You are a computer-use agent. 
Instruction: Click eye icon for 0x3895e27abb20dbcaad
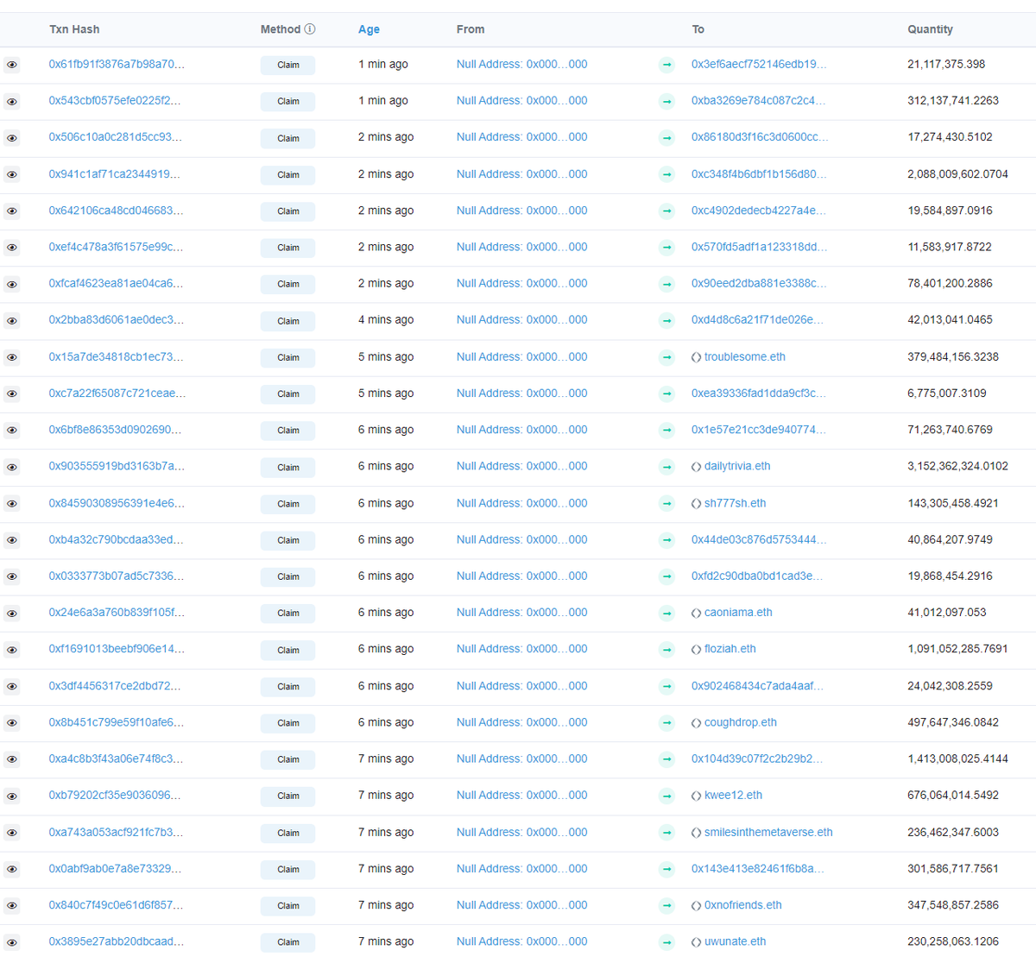tap(12, 942)
